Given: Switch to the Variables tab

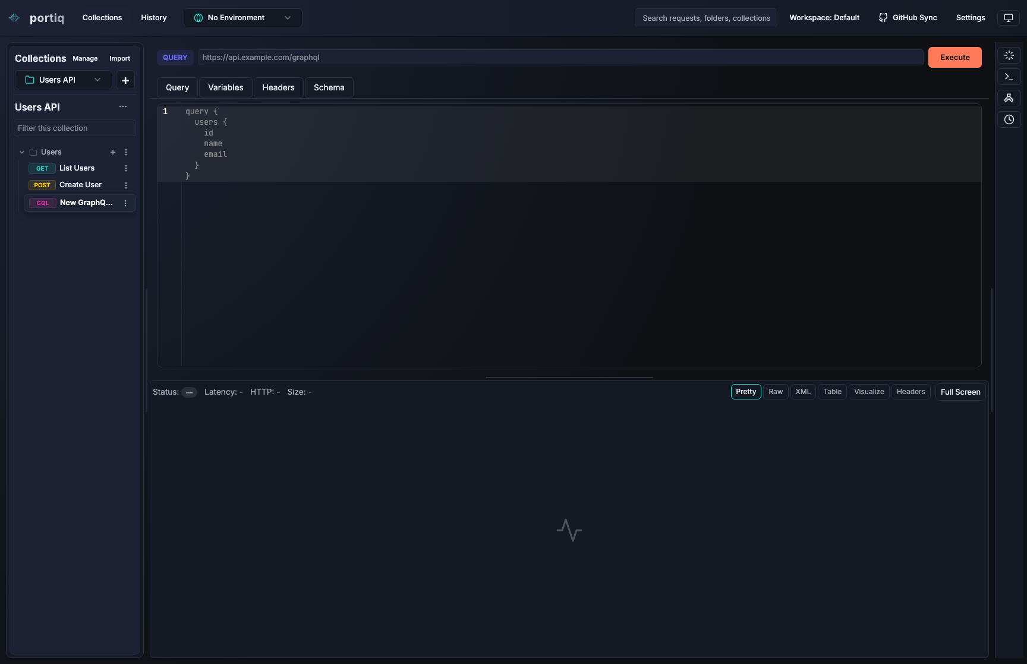Looking at the screenshot, I should (226, 87).
